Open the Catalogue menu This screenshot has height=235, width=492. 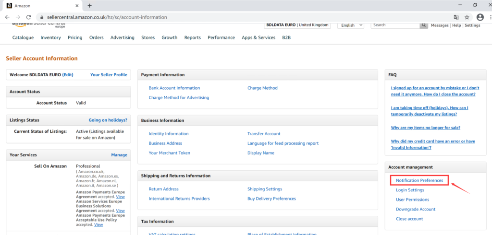tap(23, 37)
